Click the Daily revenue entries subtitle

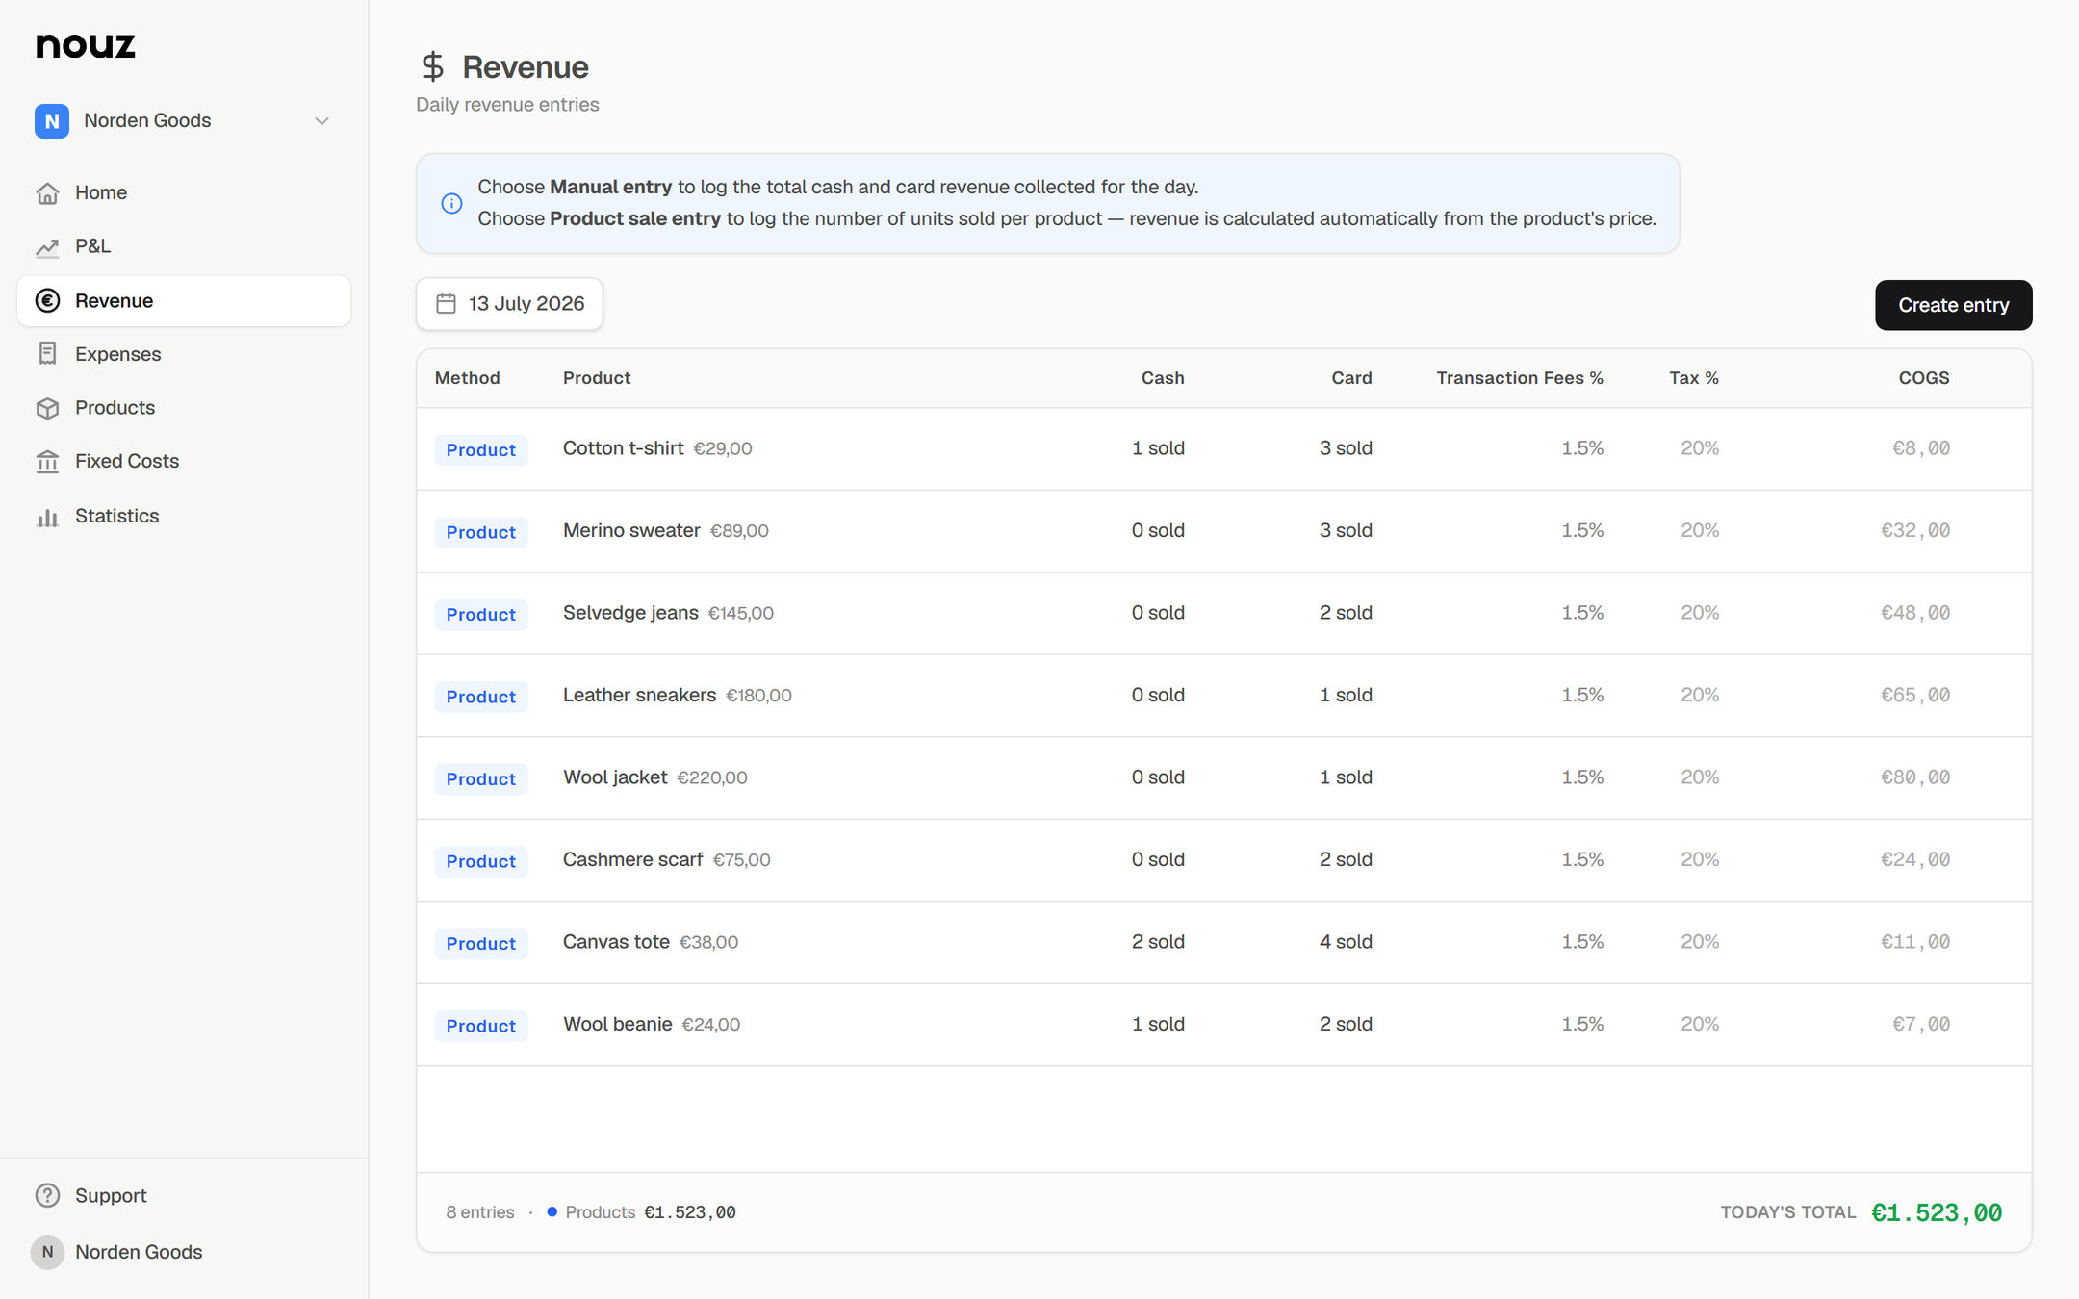point(507,105)
